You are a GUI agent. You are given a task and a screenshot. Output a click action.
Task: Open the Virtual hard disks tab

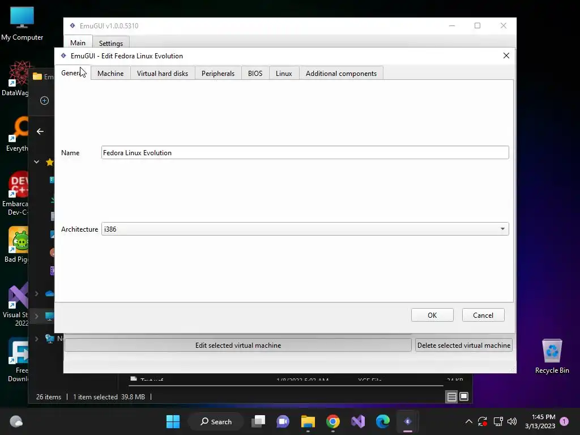(x=163, y=73)
